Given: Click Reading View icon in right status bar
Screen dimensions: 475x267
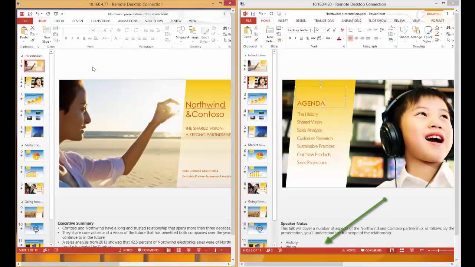Looking at the screenshot, I should (412, 250).
